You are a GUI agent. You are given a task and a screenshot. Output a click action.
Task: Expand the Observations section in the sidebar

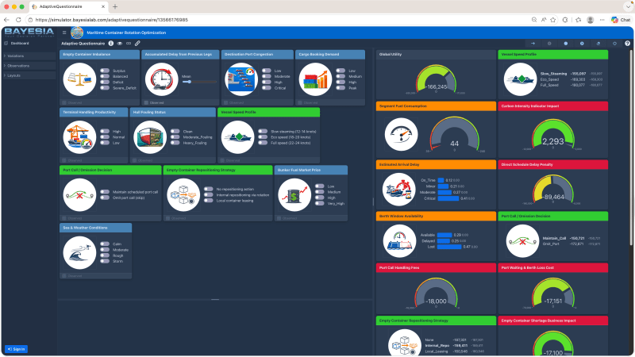pyautogui.click(x=29, y=66)
